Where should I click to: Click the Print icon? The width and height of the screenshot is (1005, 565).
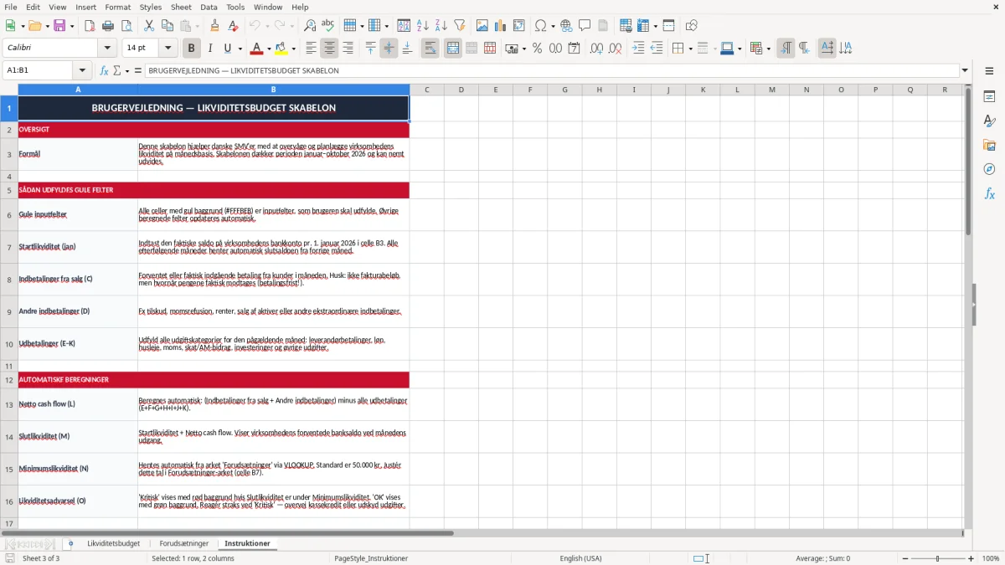[x=108, y=26]
